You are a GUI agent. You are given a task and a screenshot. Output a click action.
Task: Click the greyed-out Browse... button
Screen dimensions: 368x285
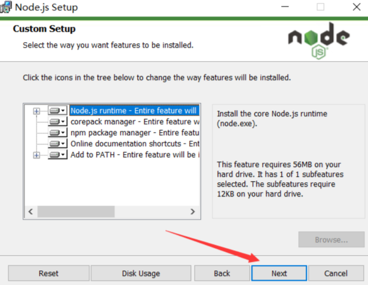(x=331, y=239)
